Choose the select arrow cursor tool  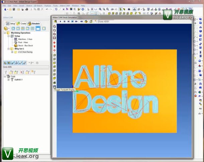pyautogui.click(x=88, y=9)
